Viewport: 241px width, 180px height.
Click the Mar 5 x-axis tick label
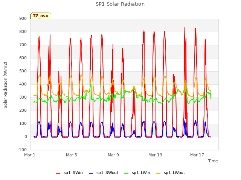point(72,155)
